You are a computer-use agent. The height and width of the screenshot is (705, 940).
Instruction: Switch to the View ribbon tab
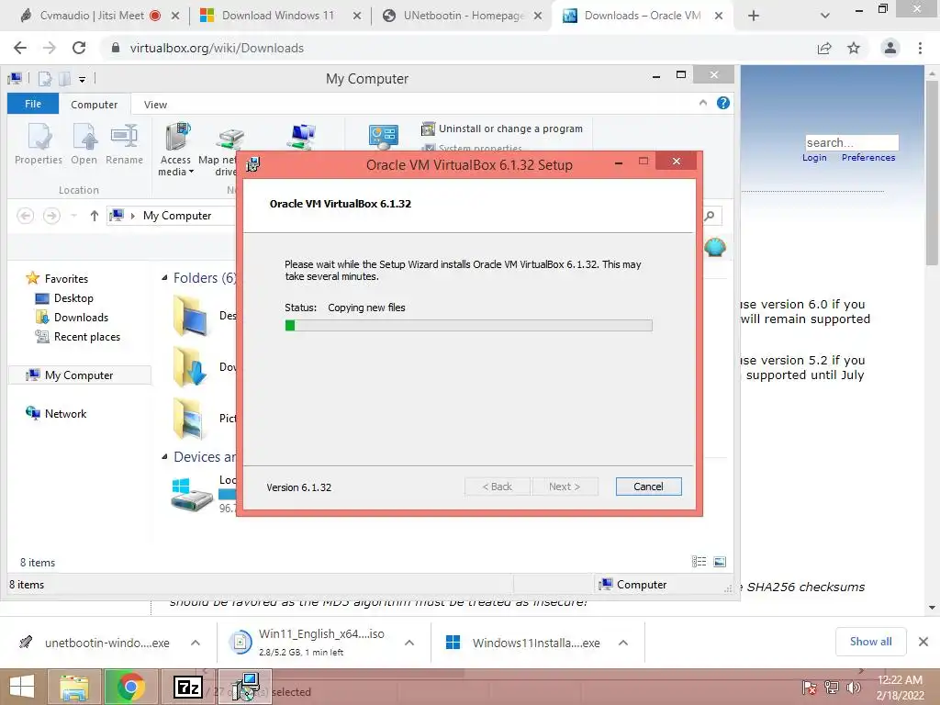[x=155, y=105]
